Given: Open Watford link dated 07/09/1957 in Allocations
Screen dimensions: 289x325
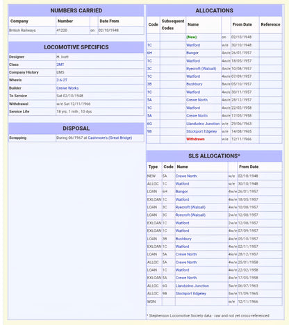Looking at the screenshot, I should [x=193, y=76].
